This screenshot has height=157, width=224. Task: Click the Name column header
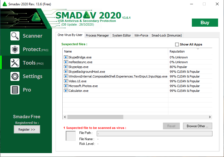point(115,51)
